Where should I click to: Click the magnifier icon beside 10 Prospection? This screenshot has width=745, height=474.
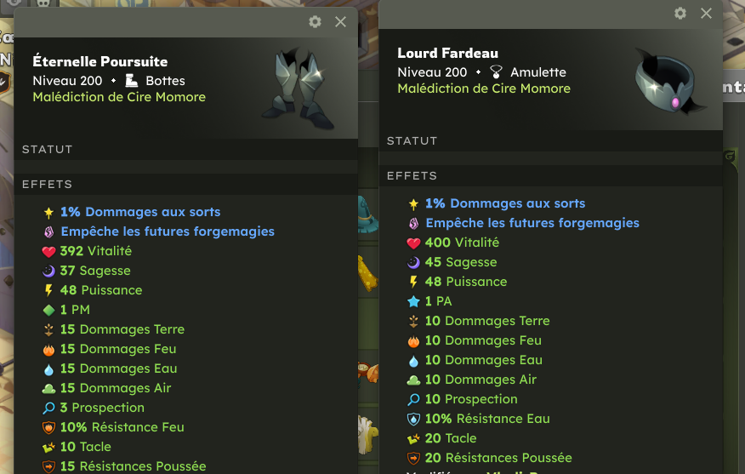click(x=413, y=400)
